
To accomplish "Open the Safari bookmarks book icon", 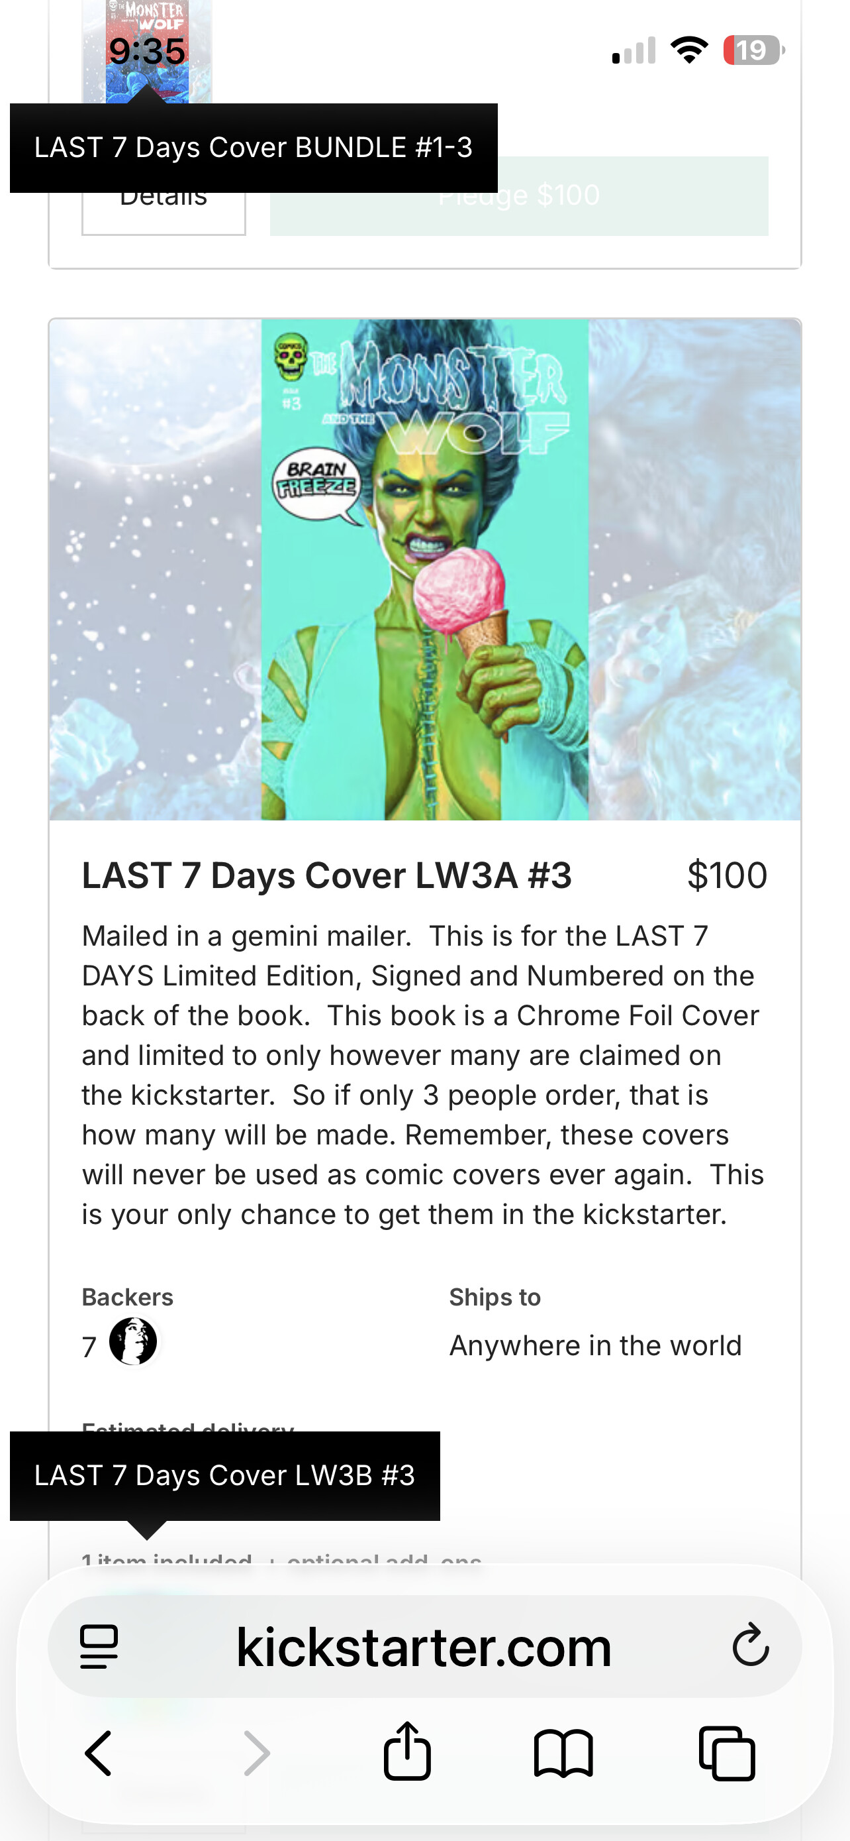I will coord(563,1753).
